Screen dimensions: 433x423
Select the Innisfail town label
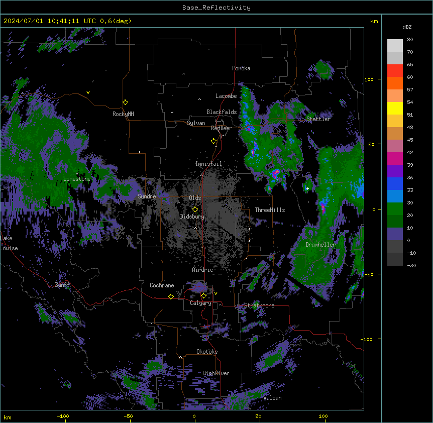point(208,164)
